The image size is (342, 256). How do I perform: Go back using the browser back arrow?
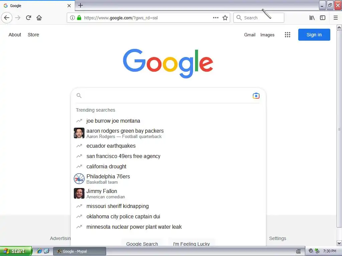click(x=7, y=18)
